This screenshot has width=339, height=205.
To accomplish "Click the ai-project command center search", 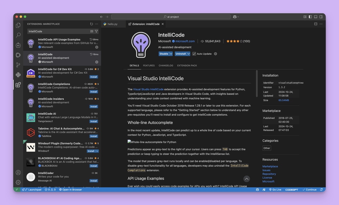I will tap(171, 17).
